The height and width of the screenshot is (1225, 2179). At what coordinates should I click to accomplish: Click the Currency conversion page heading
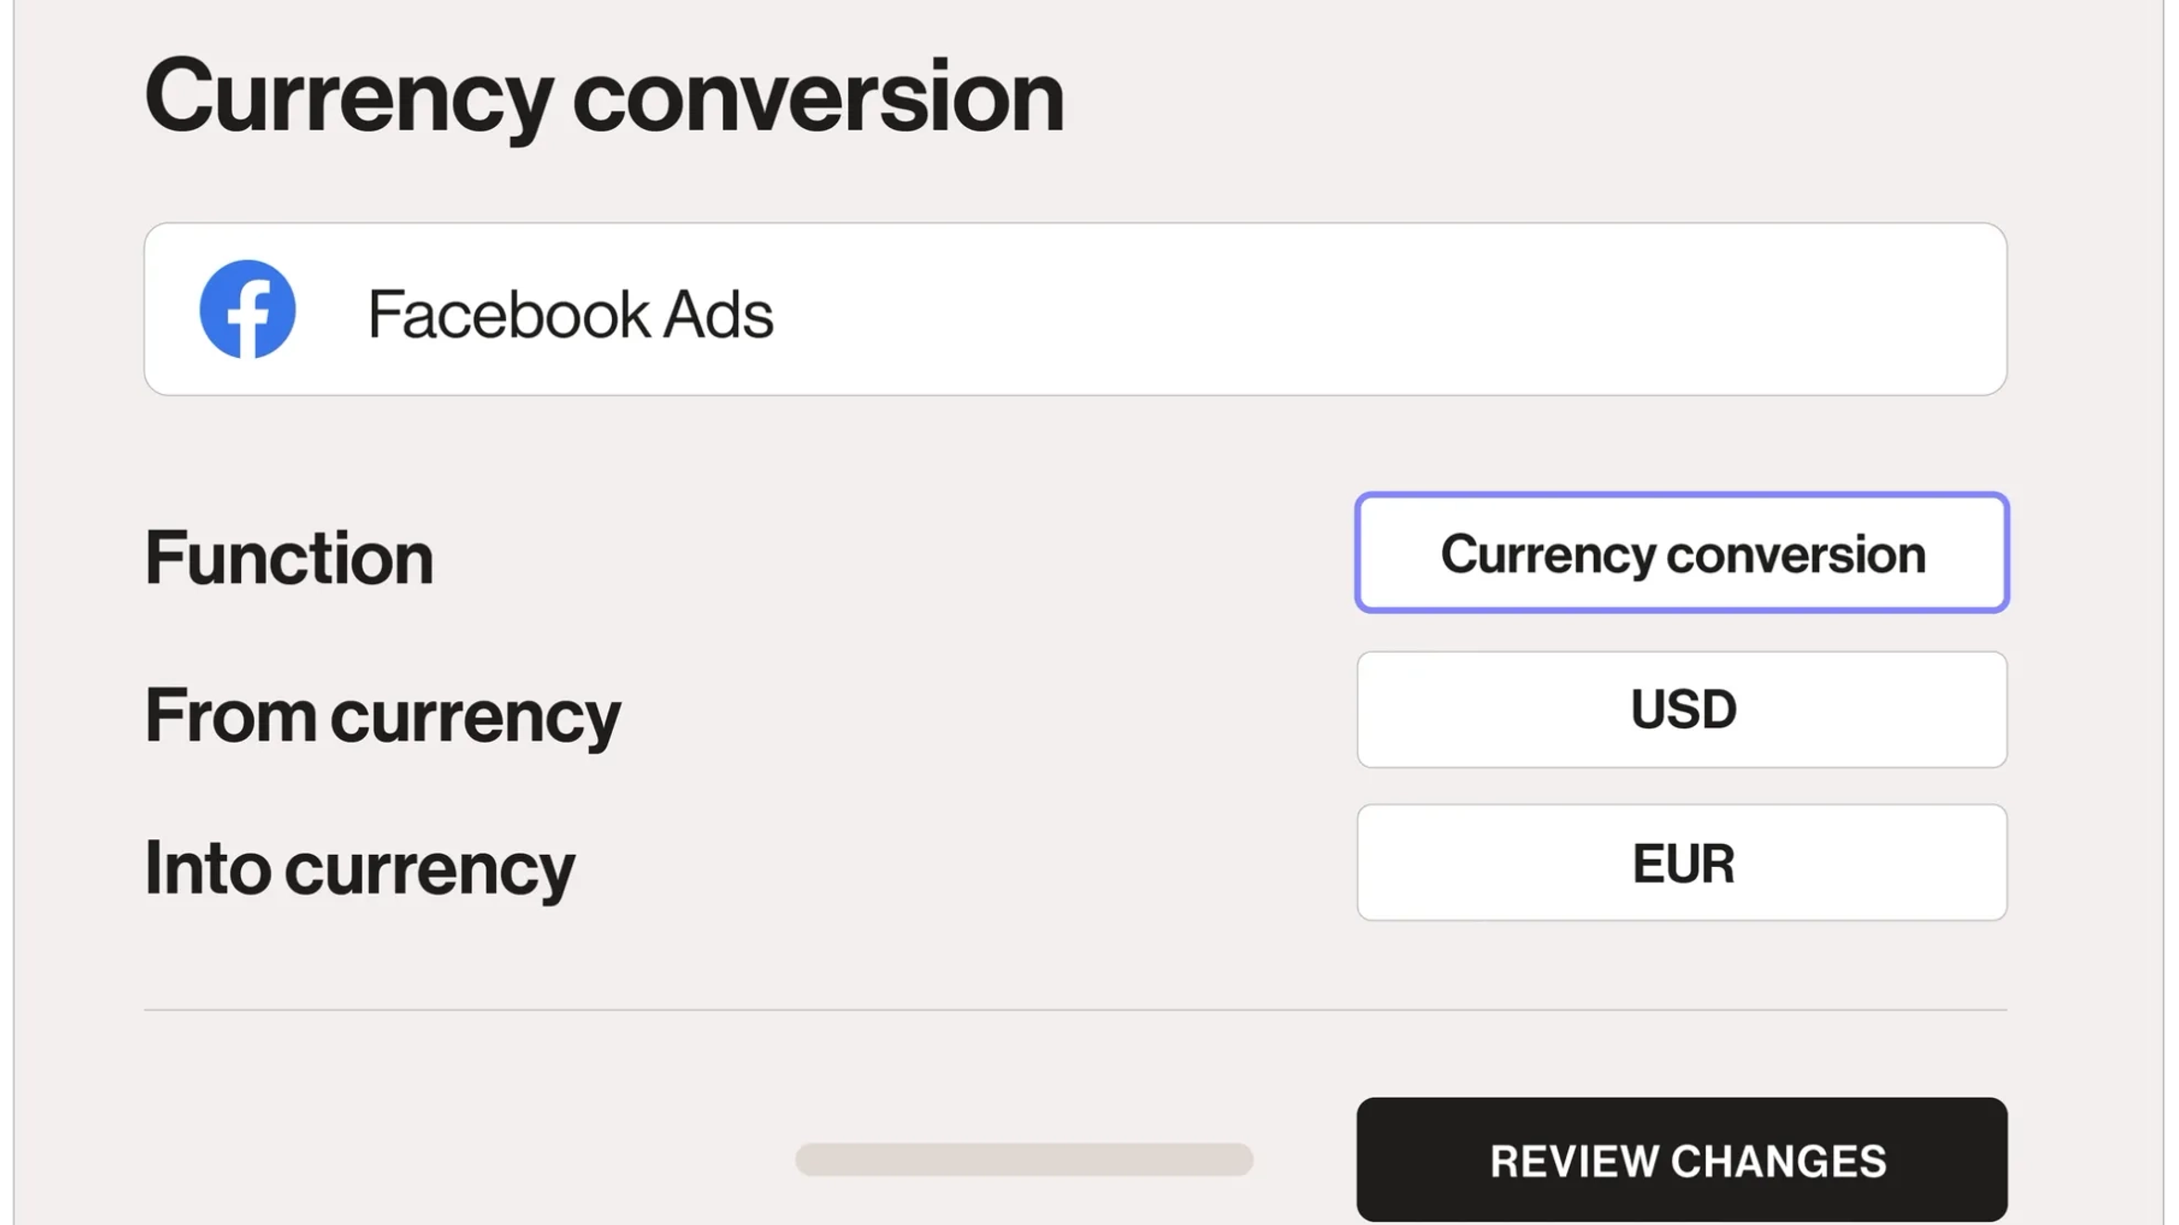point(604,96)
